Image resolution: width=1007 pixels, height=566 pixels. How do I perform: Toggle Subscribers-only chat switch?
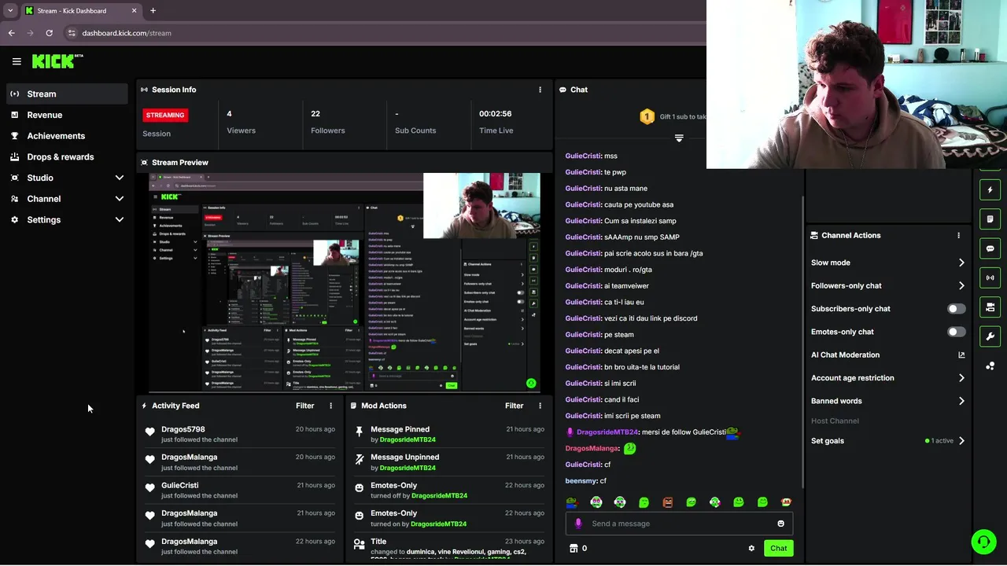(x=956, y=309)
